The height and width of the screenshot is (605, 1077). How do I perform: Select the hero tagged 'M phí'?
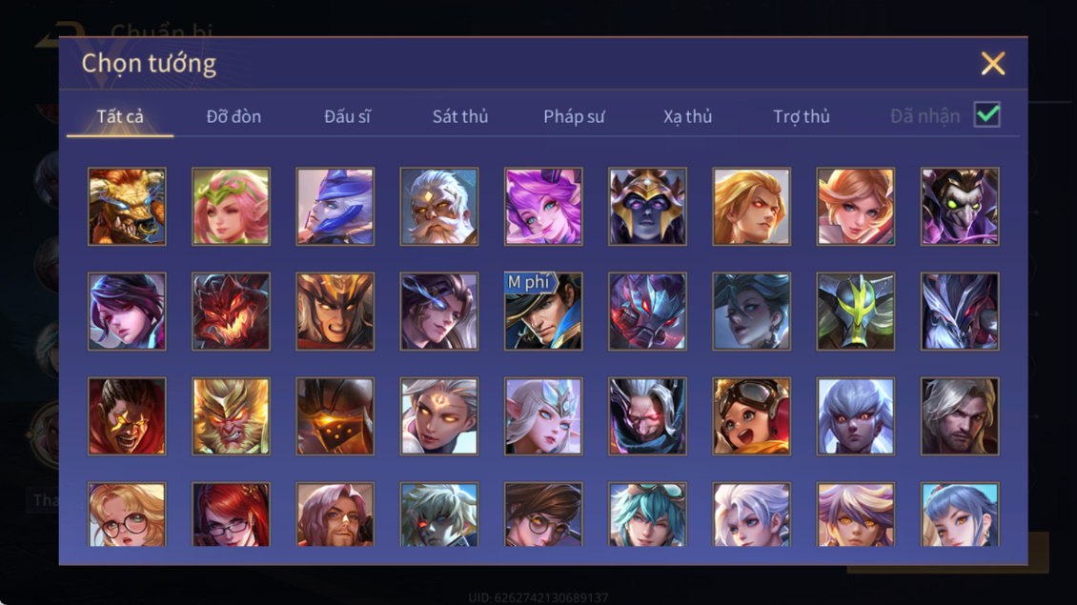543,312
